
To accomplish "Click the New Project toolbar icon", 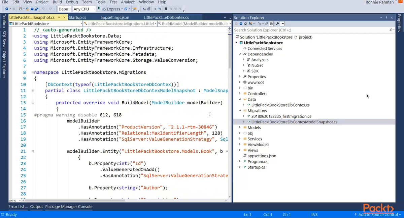I will pyautogui.click(x=21, y=9).
